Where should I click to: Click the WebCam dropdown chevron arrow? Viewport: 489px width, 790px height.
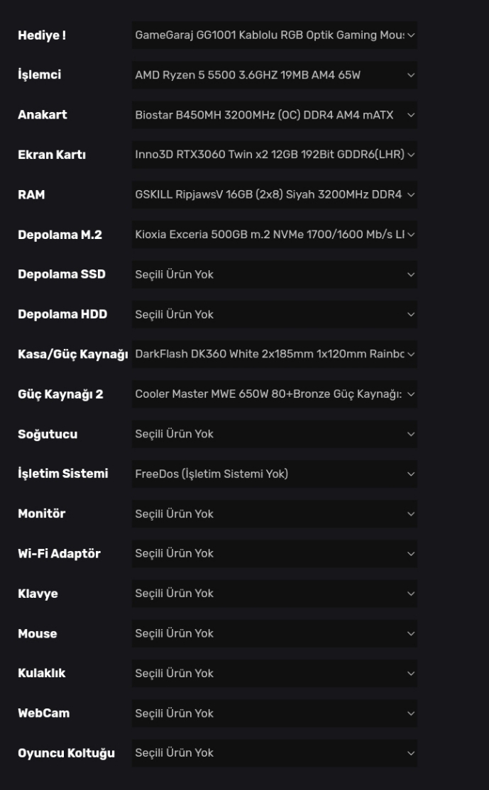[x=411, y=713]
